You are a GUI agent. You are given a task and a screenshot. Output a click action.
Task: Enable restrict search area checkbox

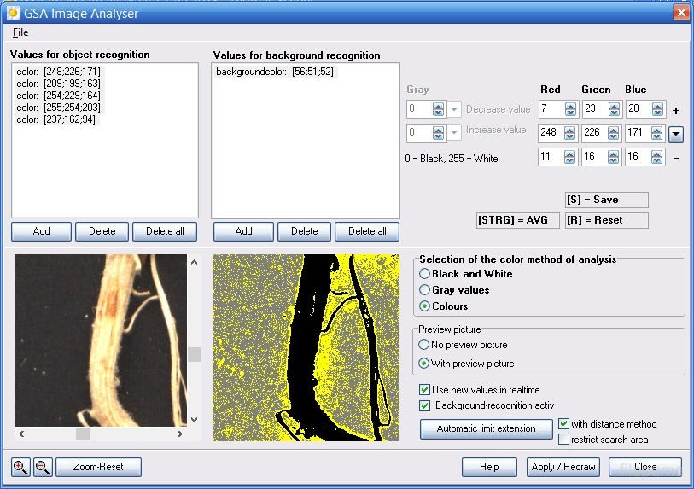(564, 440)
